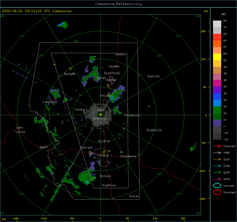Click the white 04DK arrow icon

coord(217,153)
